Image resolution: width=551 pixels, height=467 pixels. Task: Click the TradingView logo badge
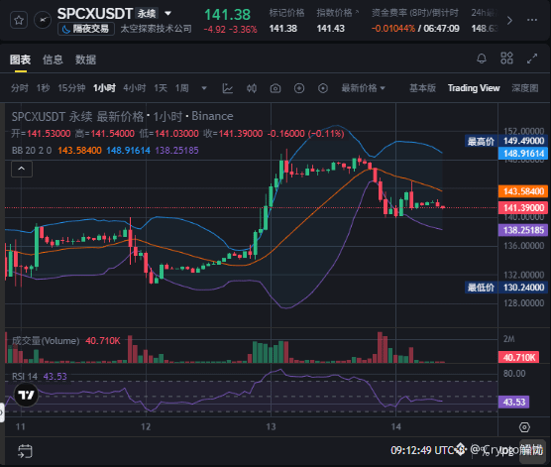(x=27, y=395)
